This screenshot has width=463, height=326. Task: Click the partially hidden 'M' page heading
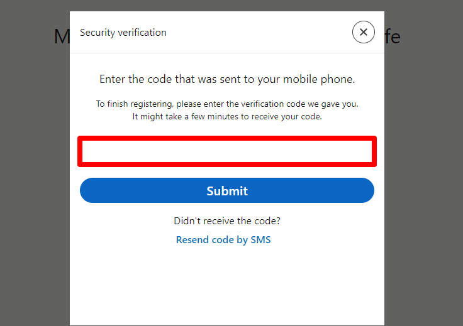(62, 37)
